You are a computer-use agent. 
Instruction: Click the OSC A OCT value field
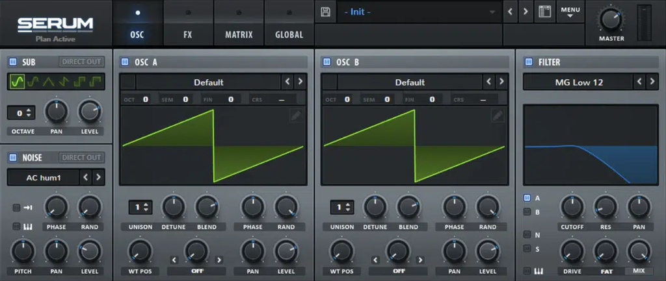(x=140, y=99)
